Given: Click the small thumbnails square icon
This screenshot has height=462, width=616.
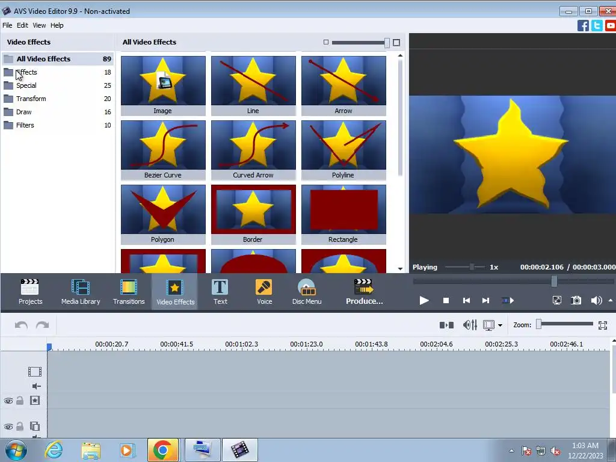Looking at the screenshot, I should (x=325, y=42).
